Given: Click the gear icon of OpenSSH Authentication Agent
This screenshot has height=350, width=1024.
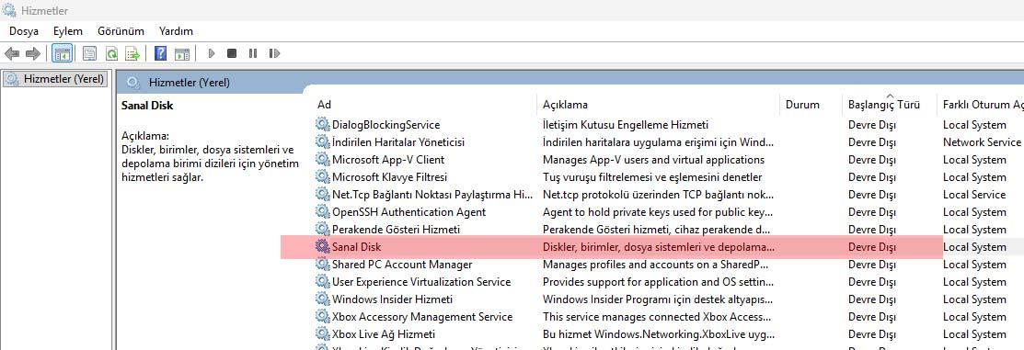Looking at the screenshot, I should click(x=323, y=212).
